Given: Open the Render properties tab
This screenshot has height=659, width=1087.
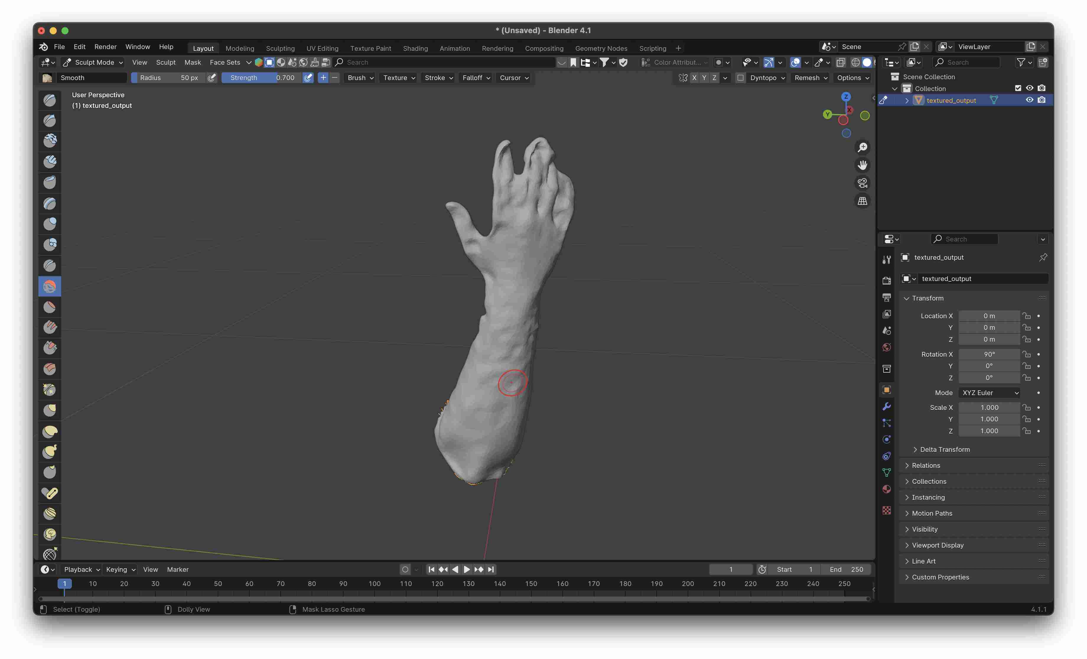Looking at the screenshot, I should pos(886,281).
